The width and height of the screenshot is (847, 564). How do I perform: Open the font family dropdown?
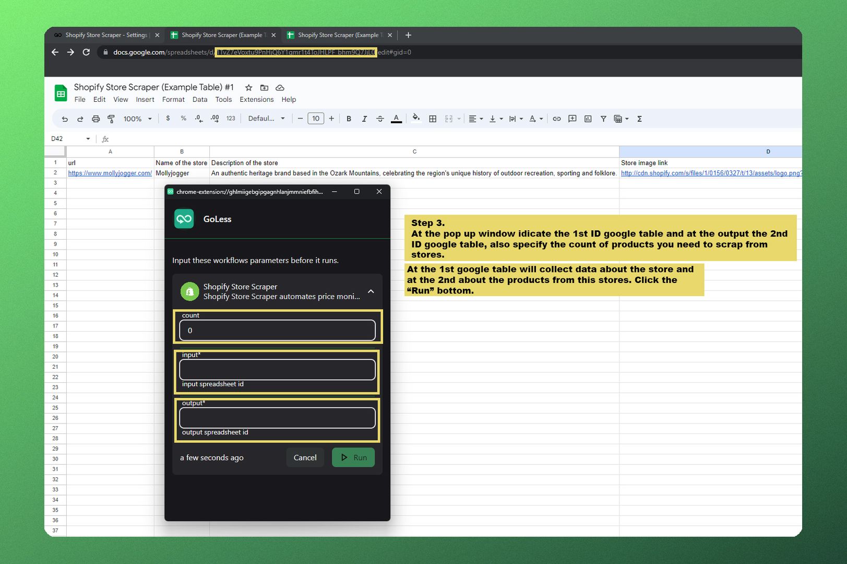click(x=266, y=119)
